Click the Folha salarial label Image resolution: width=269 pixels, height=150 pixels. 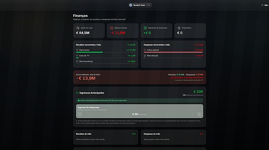click(x=153, y=50)
